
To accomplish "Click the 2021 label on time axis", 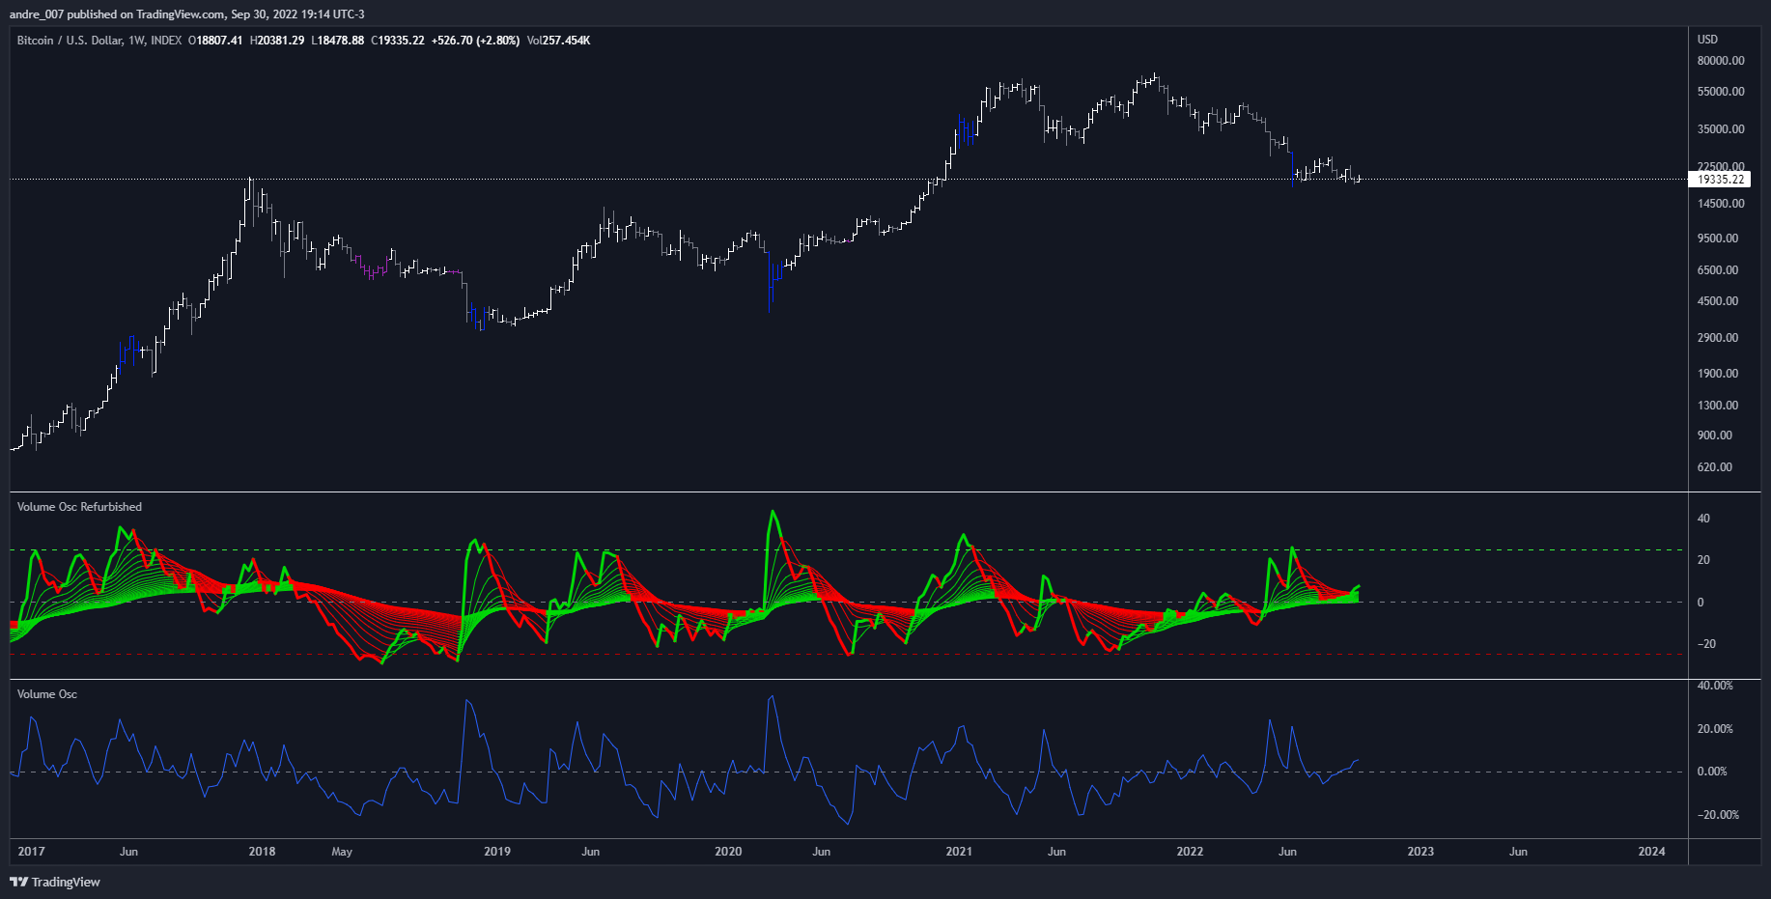I will [x=959, y=852].
